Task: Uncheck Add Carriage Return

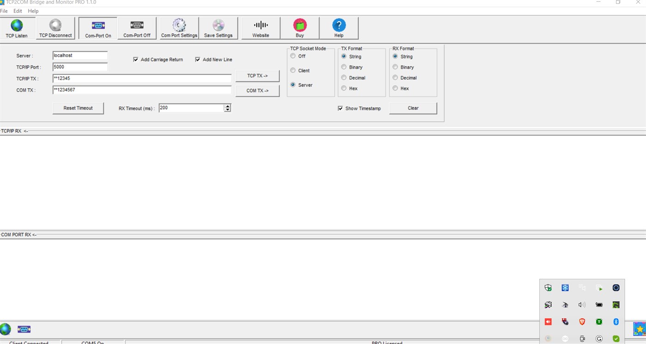Action: click(x=136, y=59)
